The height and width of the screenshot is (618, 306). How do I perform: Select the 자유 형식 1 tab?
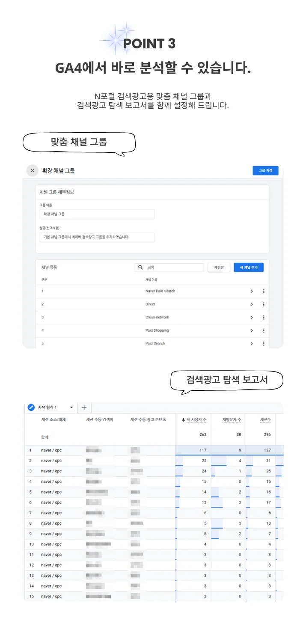(47, 407)
